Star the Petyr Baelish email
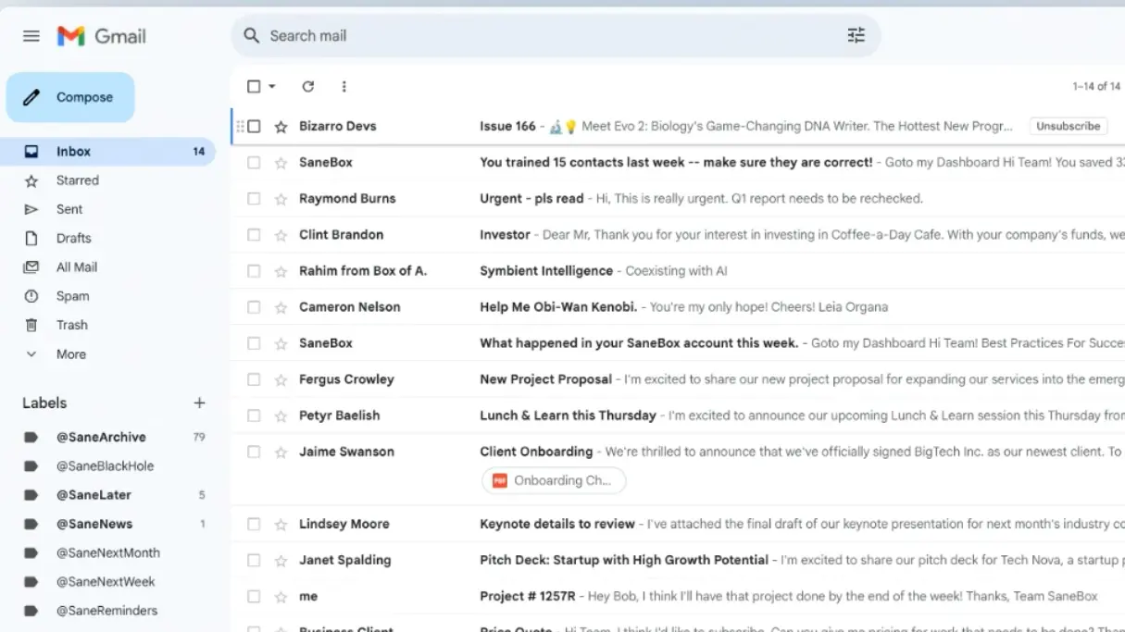 (281, 415)
